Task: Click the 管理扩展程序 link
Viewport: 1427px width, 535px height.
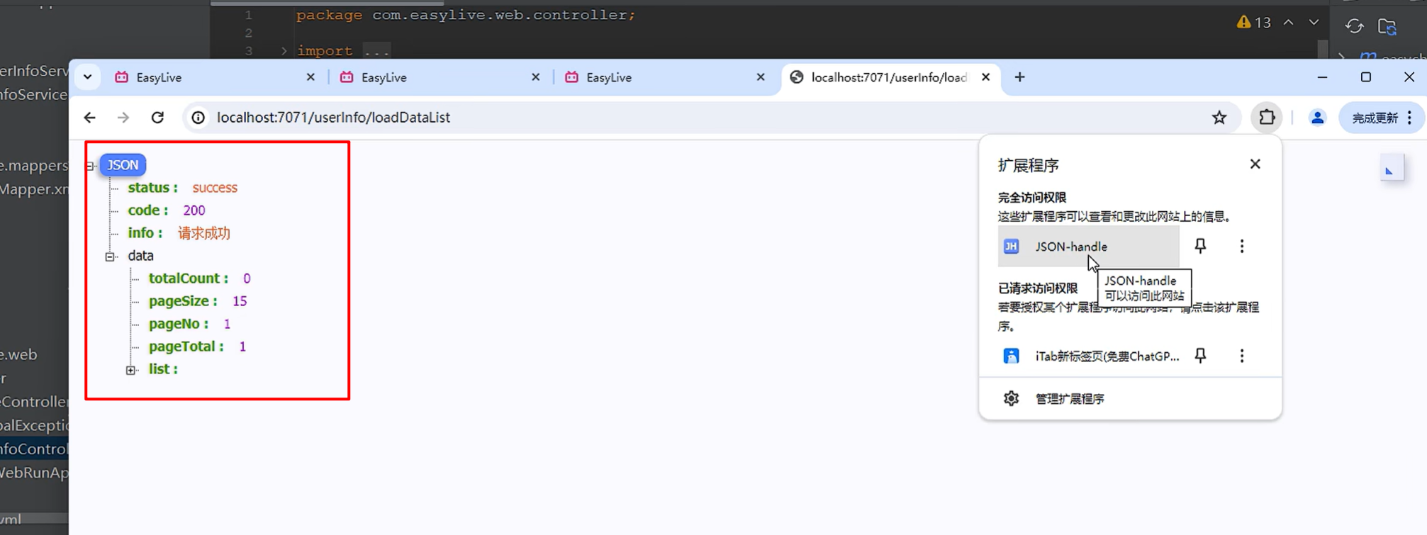Action: click(1069, 399)
